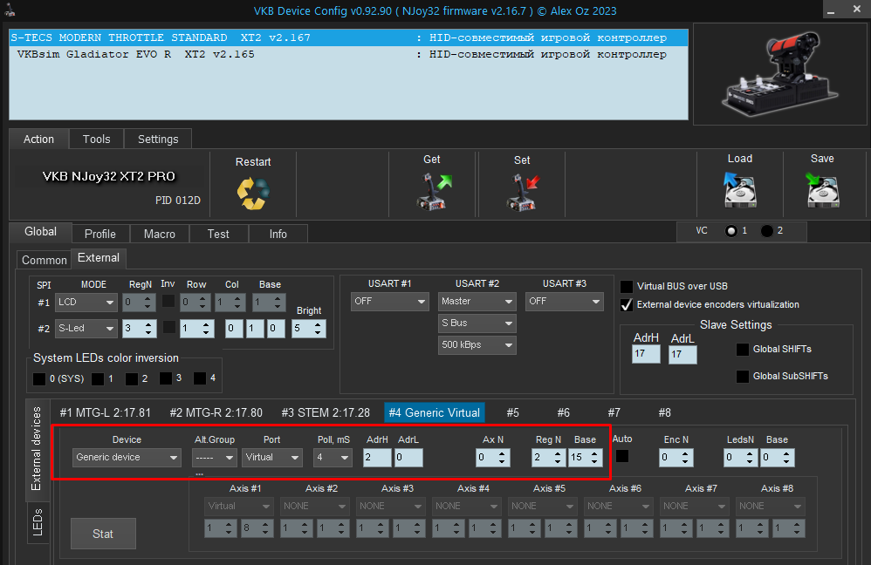Open SPI #1 LCD mode dropdown
The image size is (871, 565).
tap(86, 303)
